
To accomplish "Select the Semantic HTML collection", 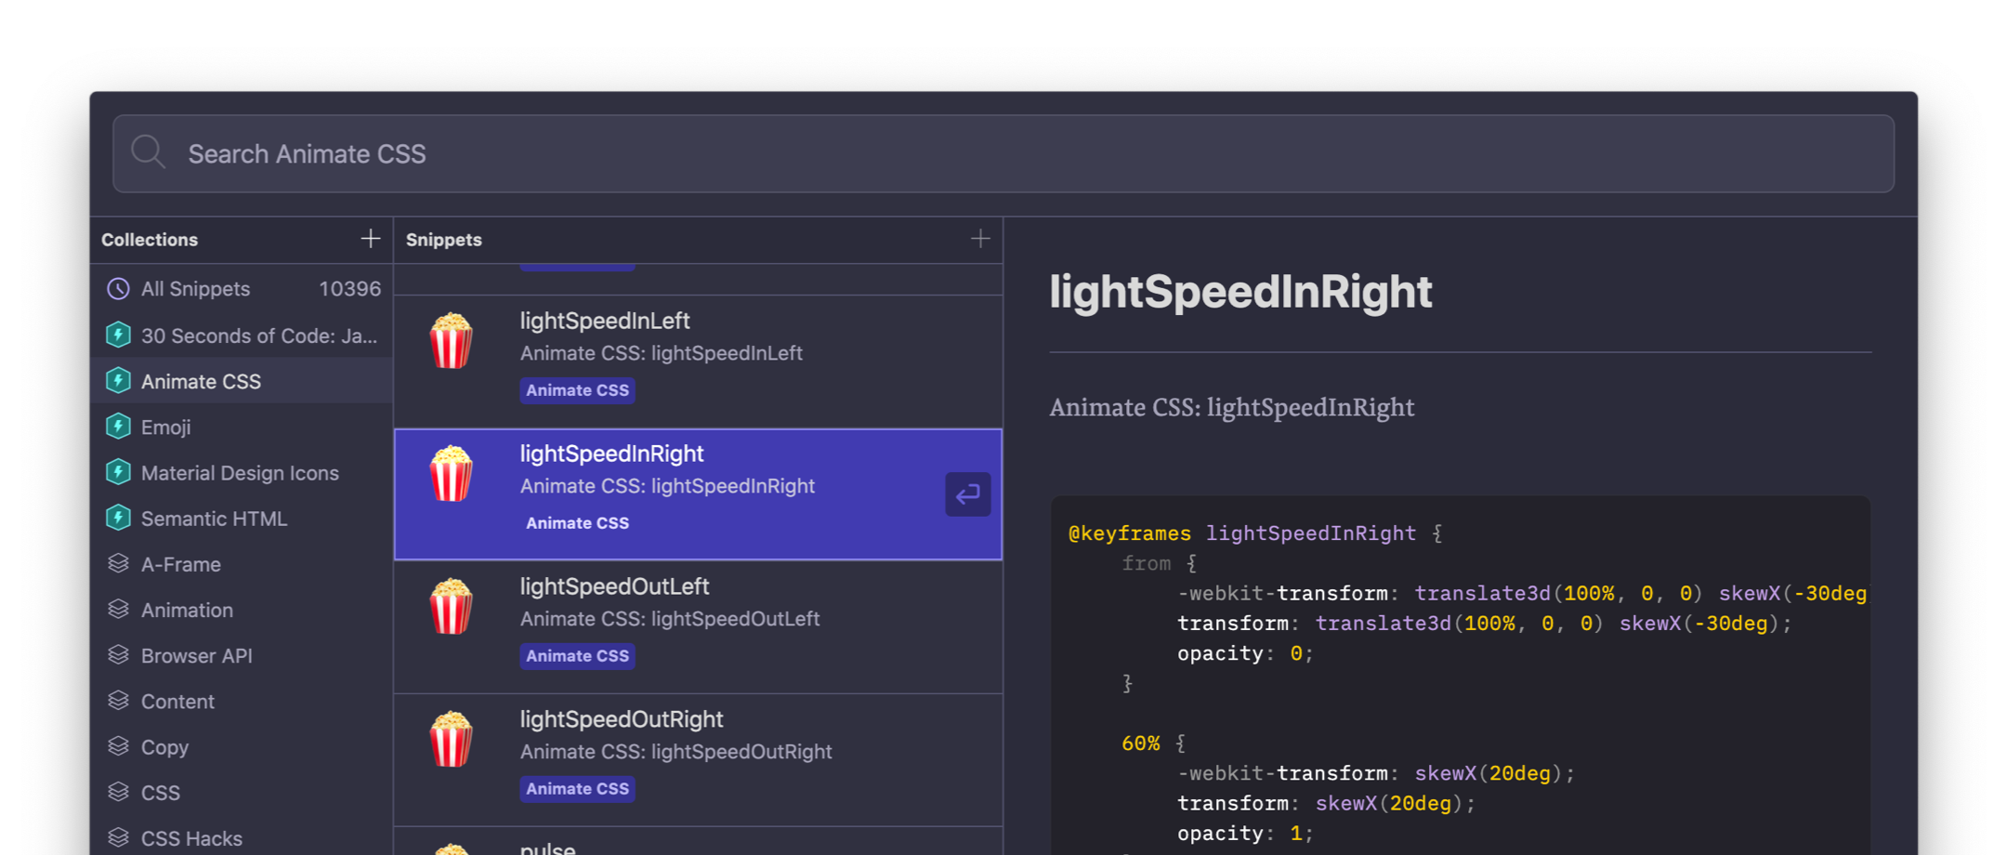I will 214,519.
